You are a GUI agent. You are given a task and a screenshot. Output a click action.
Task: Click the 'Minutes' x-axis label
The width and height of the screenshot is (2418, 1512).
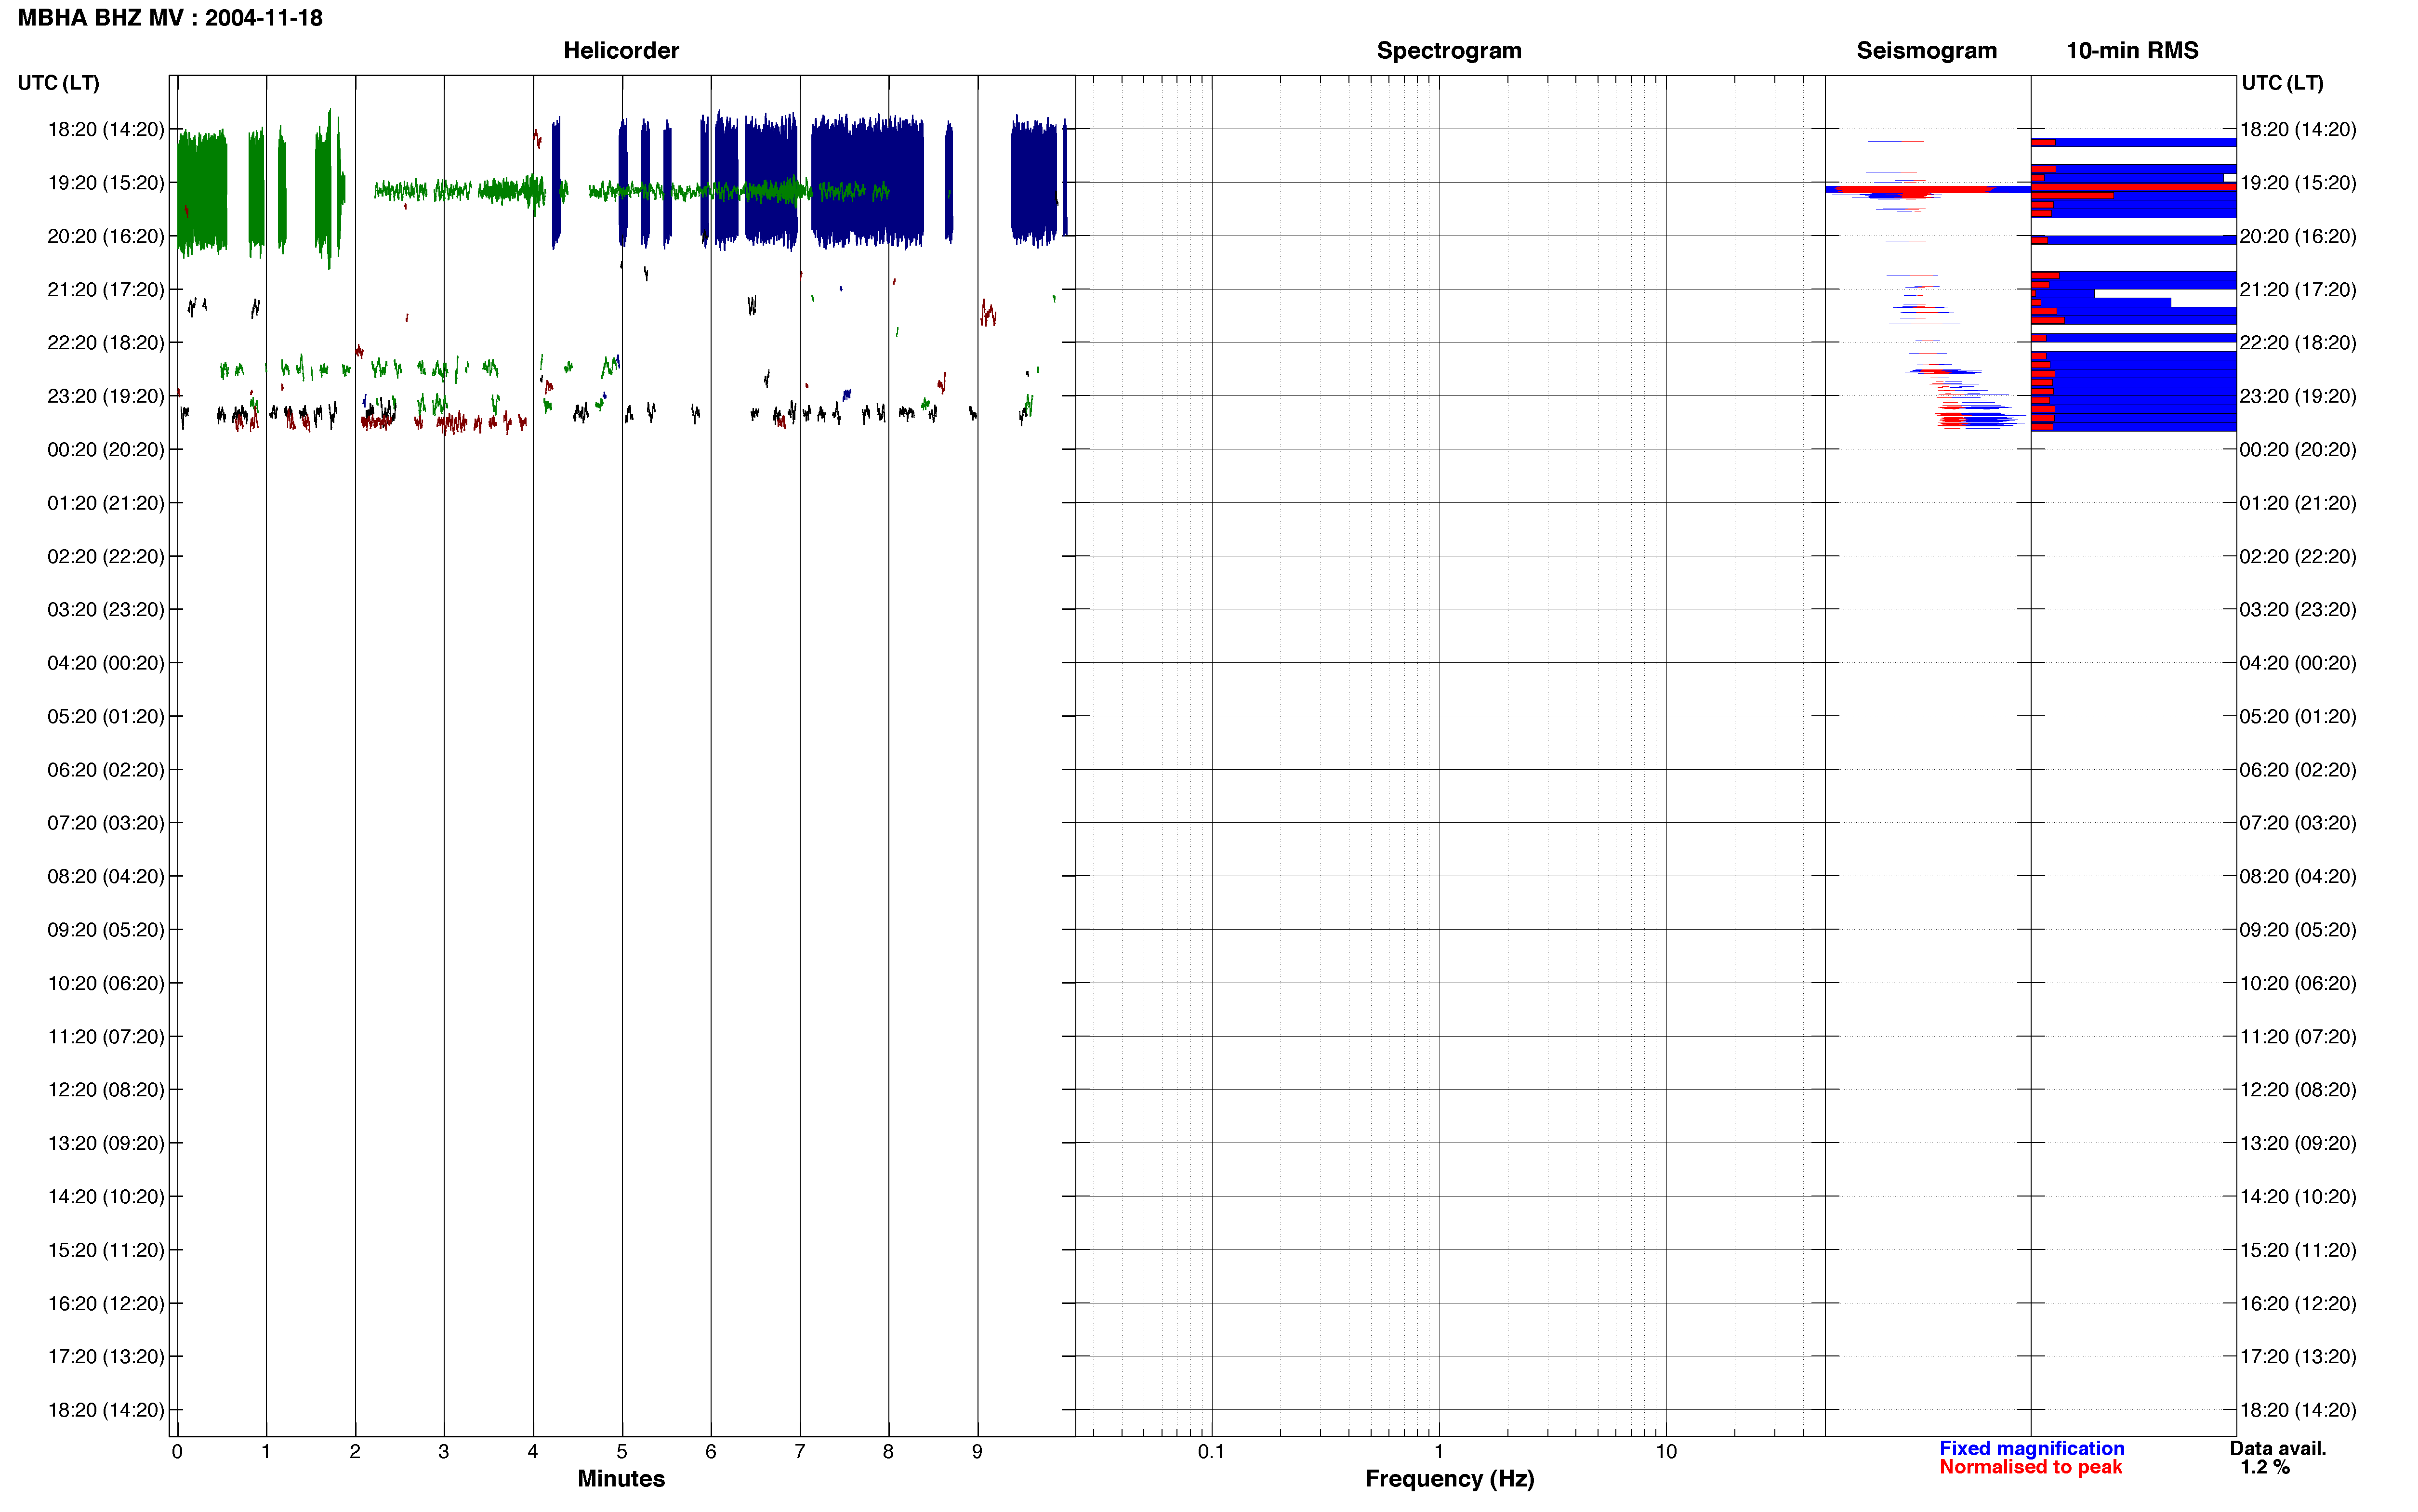tap(621, 1479)
